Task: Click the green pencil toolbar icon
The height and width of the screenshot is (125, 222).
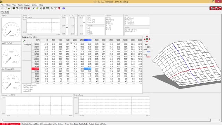Action: pyautogui.click(x=34, y=8)
